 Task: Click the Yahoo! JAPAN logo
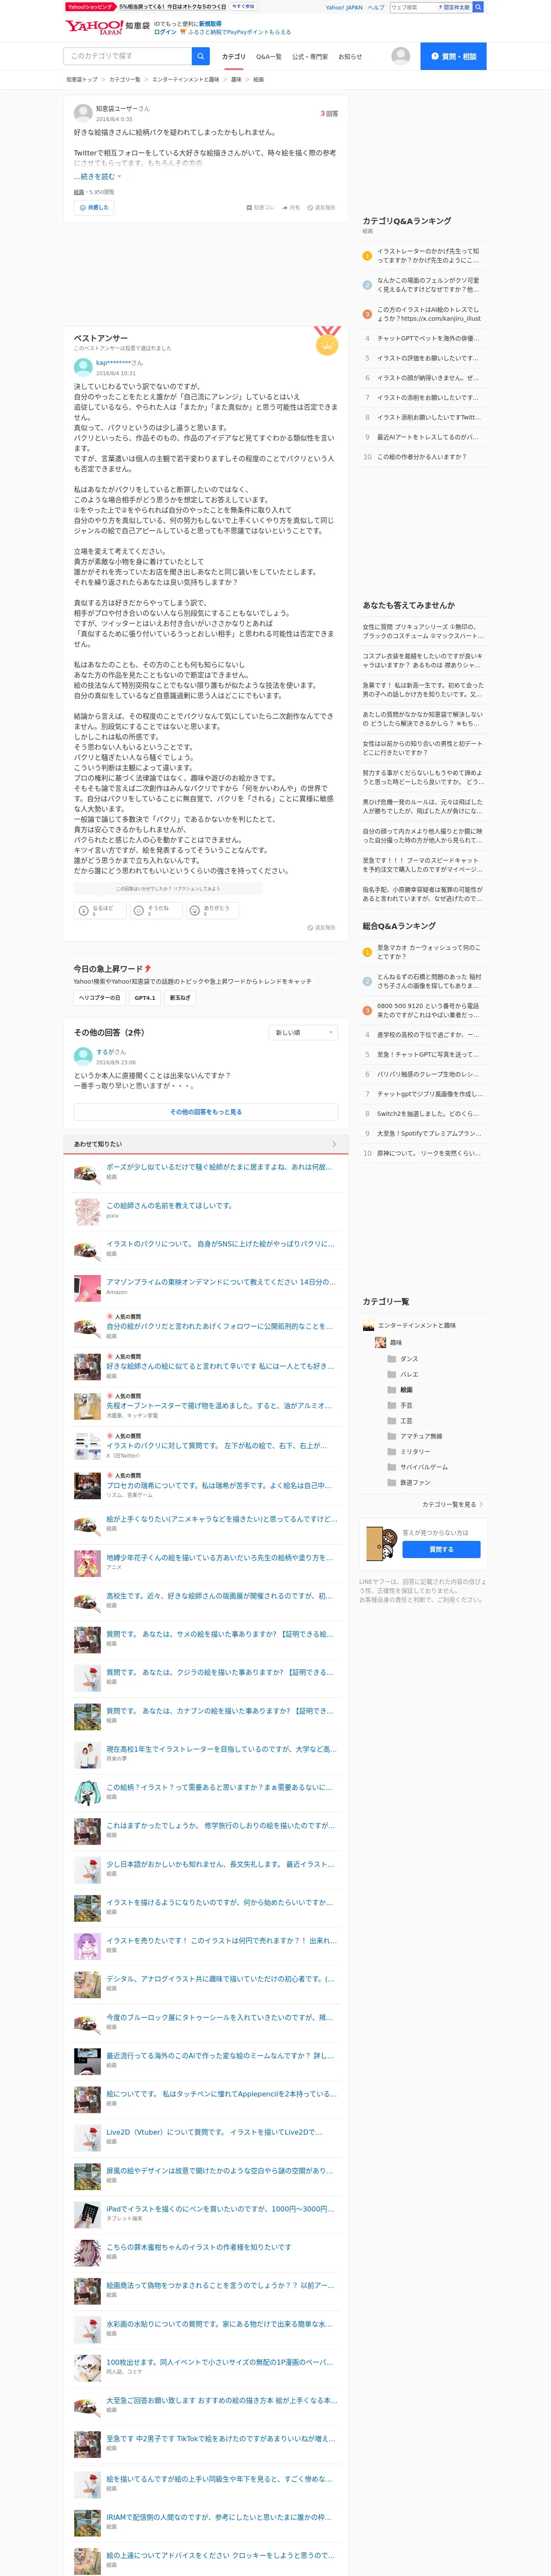pos(94,27)
